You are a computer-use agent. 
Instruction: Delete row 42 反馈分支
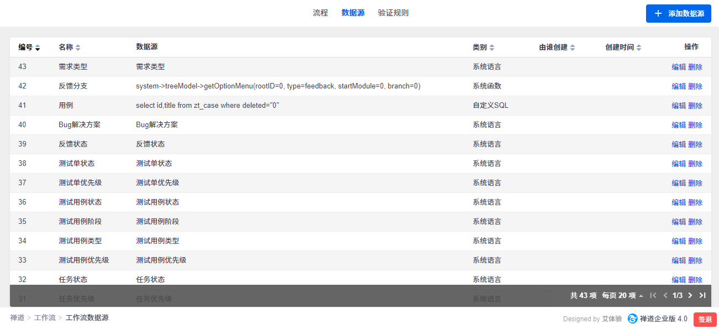[x=695, y=86]
